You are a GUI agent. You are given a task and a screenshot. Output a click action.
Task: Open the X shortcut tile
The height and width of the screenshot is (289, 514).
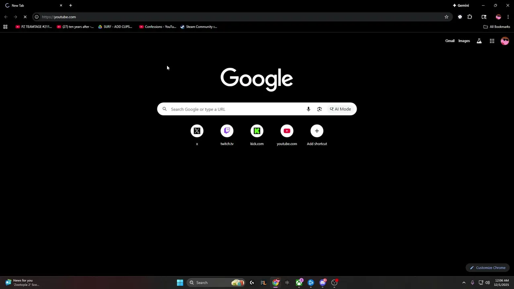coord(197,135)
